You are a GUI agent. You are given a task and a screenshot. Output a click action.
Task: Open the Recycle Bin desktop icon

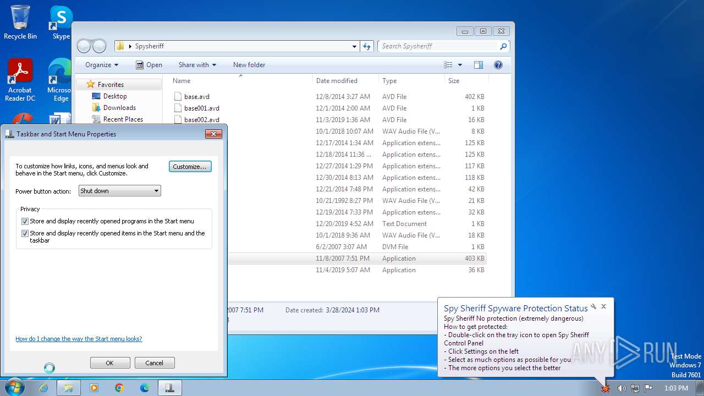(20, 22)
